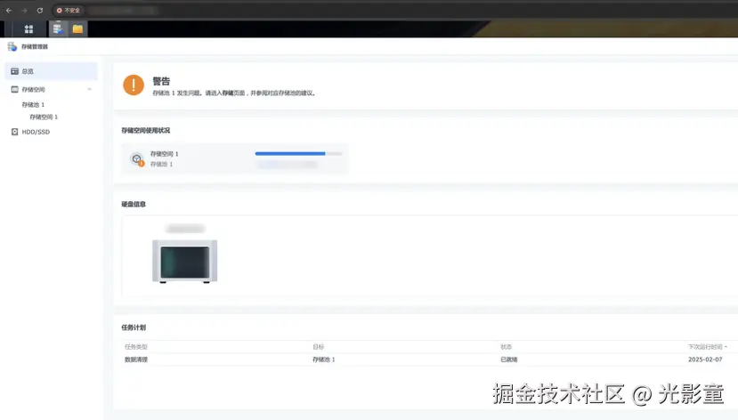Click the 存储空间使用状况 section title
The image size is (738, 420).
pos(145,130)
